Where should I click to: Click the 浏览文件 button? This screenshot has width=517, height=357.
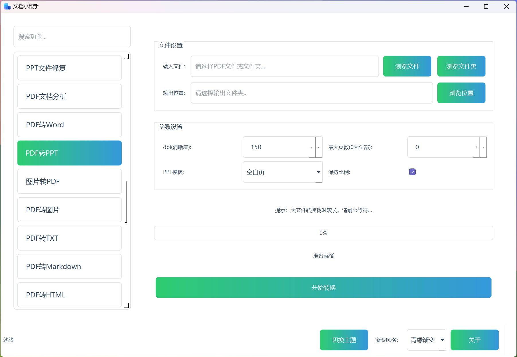[x=407, y=66]
